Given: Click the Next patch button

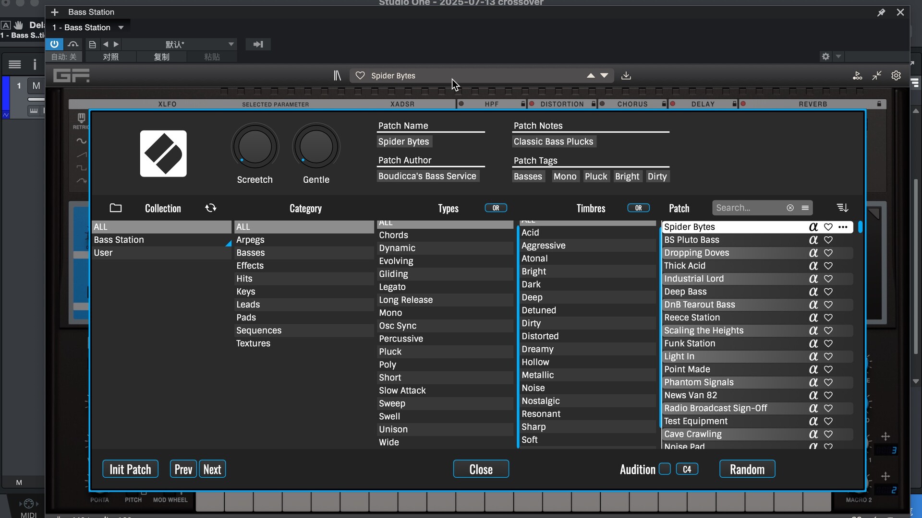Looking at the screenshot, I should [x=212, y=469].
